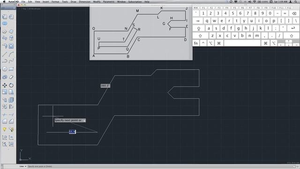Select the Trim tool
Viewport: 300px width, 169px height.
5,115
